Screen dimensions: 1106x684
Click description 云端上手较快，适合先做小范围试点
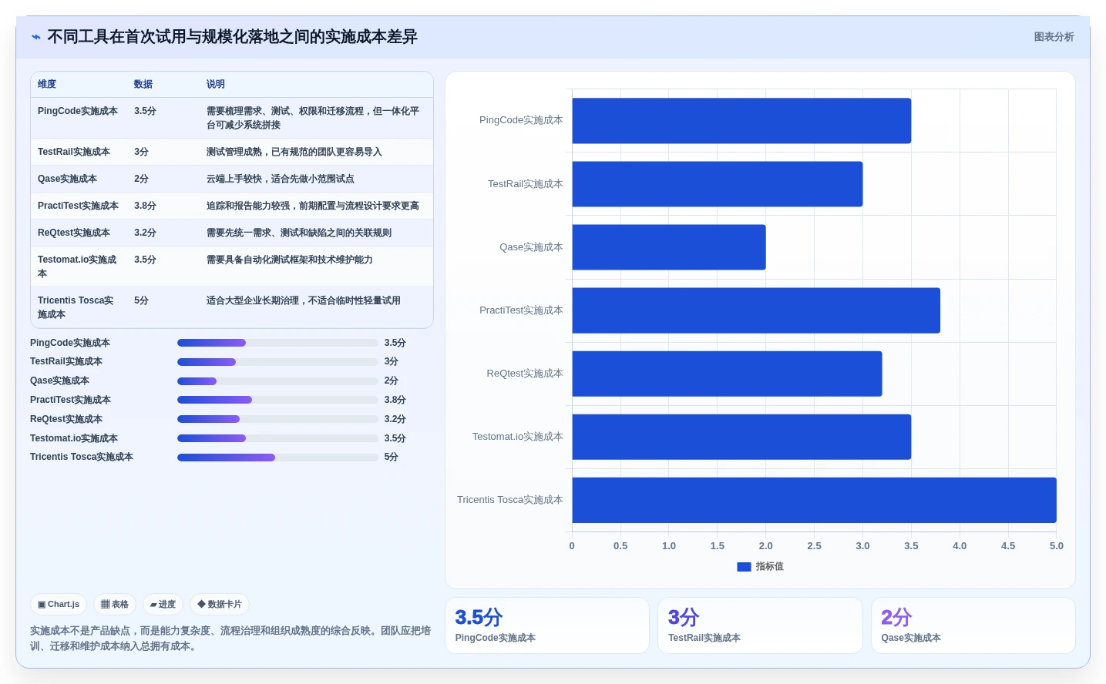[281, 179]
